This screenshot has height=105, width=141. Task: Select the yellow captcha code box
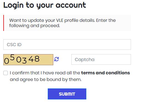point(28,60)
